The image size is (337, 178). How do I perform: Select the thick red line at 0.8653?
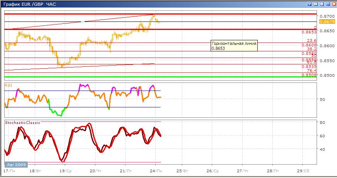160,29
